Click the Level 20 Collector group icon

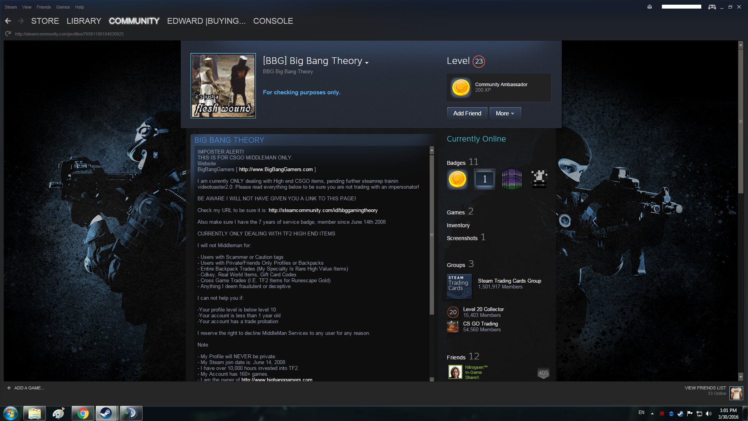click(x=453, y=312)
